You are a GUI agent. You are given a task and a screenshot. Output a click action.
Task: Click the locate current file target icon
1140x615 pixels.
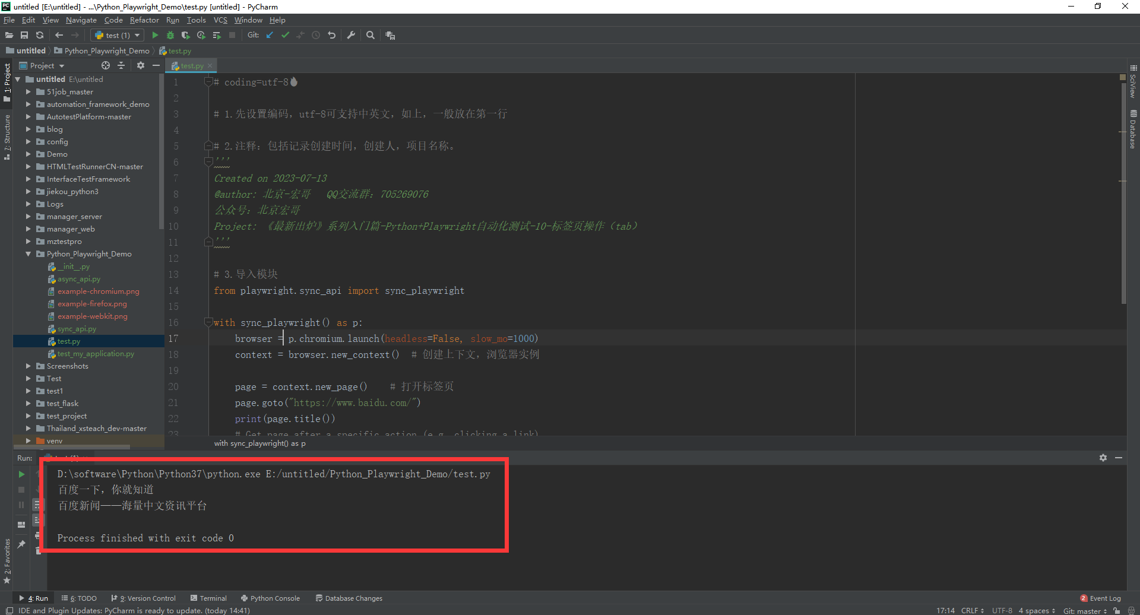point(106,65)
